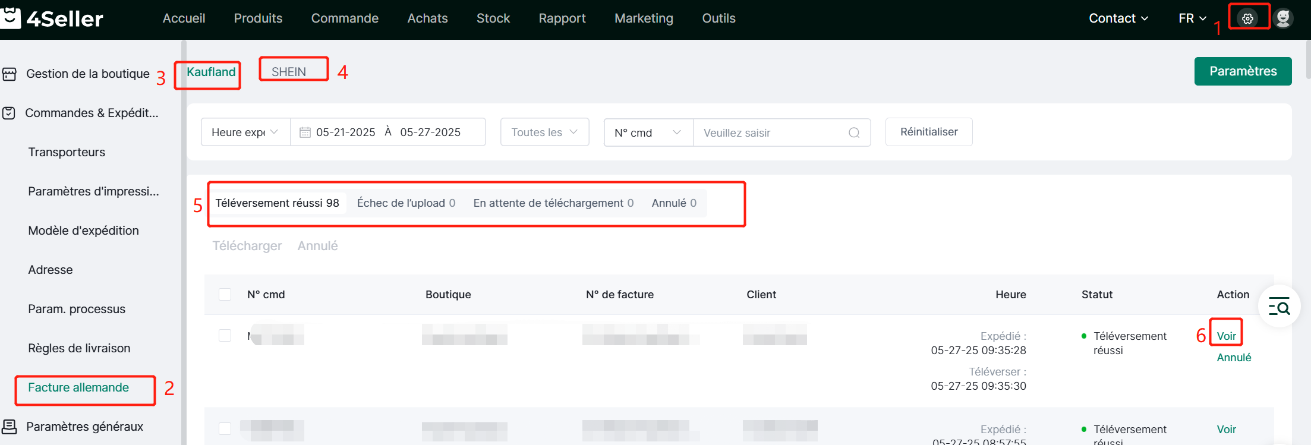Click the end date 05-27-2025 field

[x=430, y=132]
